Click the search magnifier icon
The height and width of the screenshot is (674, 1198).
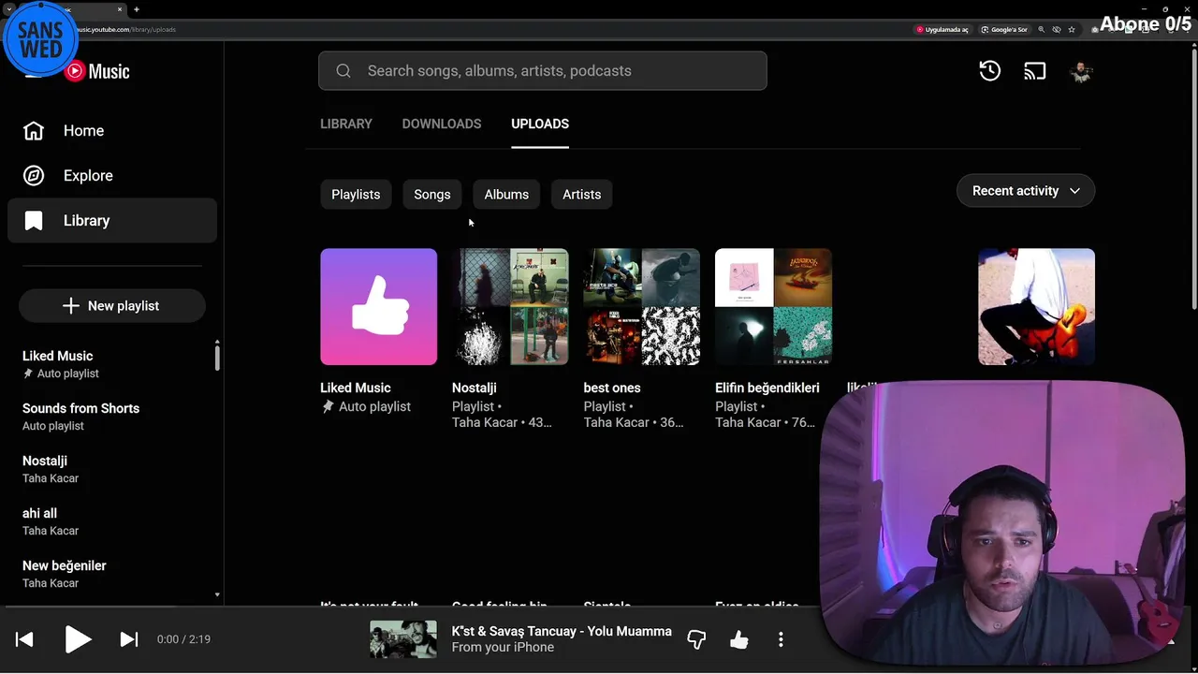[x=343, y=71]
